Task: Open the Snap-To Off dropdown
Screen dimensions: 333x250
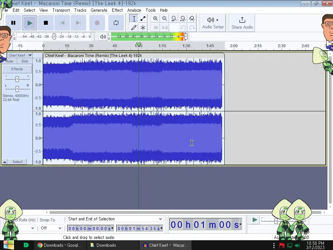Action: coord(51,228)
